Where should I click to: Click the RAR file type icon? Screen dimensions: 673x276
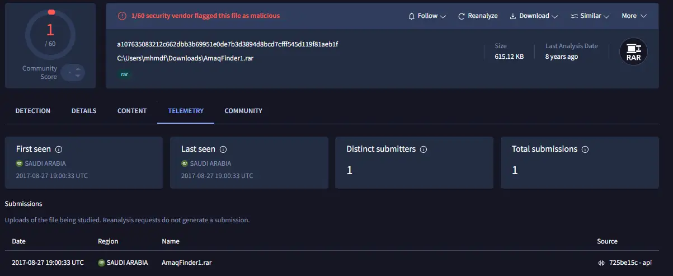[x=633, y=52]
